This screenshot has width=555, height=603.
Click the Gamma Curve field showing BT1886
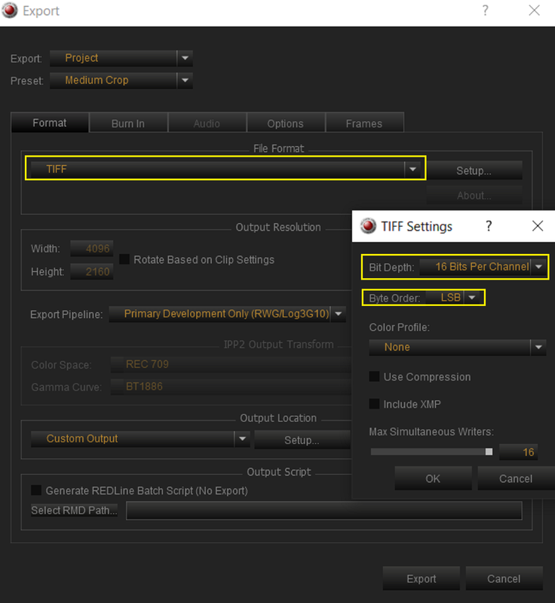point(231,387)
